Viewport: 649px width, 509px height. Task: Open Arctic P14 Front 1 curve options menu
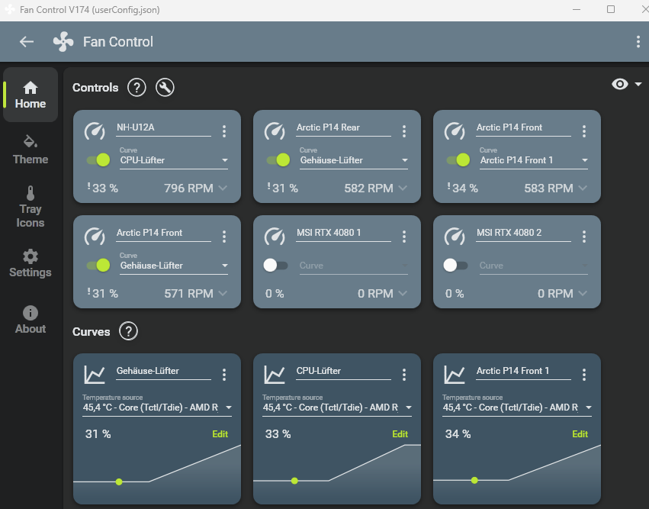click(584, 375)
